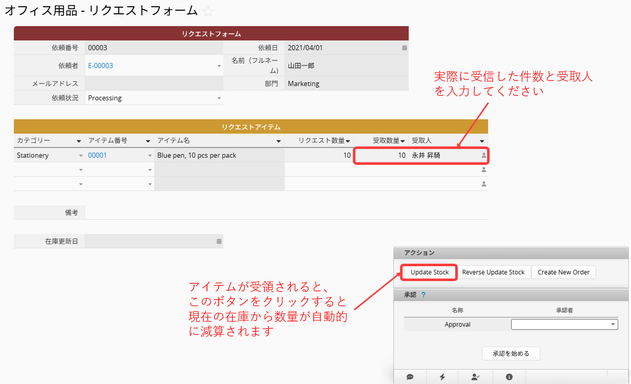The height and width of the screenshot is (384, 631).
Task: Click the person icon in the second item row
Action: point(483,169)
